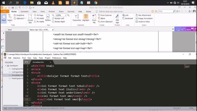Viewport: 197px width, 111px height.
Task: Close the formatteks.html editor tab
Action: (x=50, y=62)
